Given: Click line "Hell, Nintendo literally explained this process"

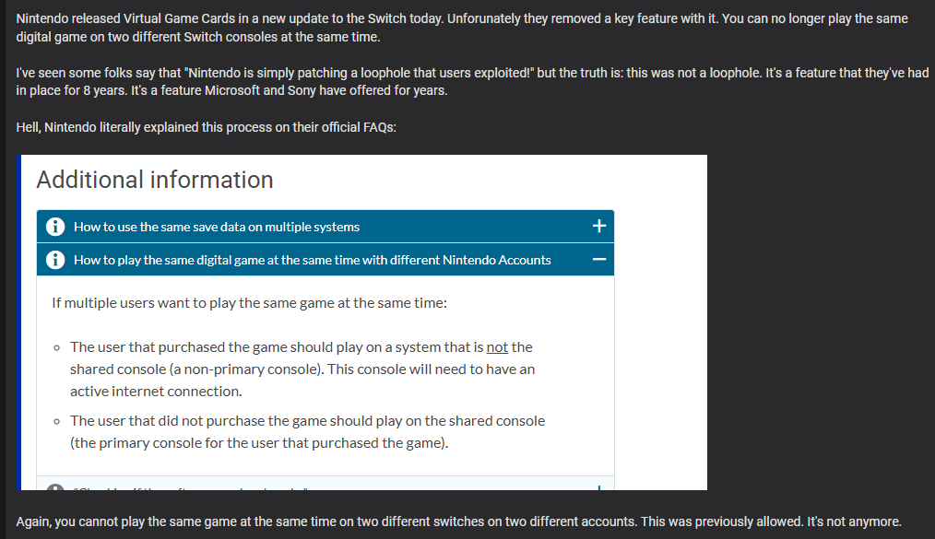Looking at the screenshot, I should (x=206, y=127).
